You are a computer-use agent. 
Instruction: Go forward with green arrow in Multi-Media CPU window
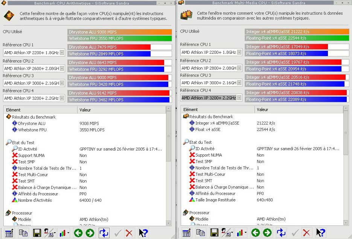pyautogui.click(x=267, y=233)
